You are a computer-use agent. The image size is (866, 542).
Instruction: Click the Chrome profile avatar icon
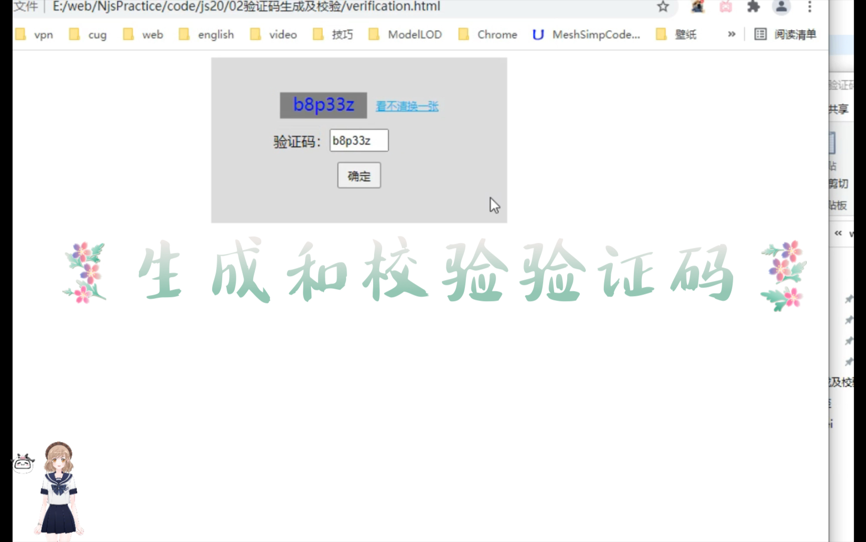tap(781, 7)
